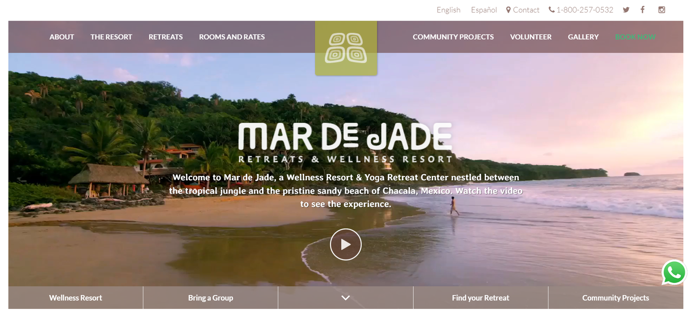Open the Facebook page icon

[x=643, y=9]
